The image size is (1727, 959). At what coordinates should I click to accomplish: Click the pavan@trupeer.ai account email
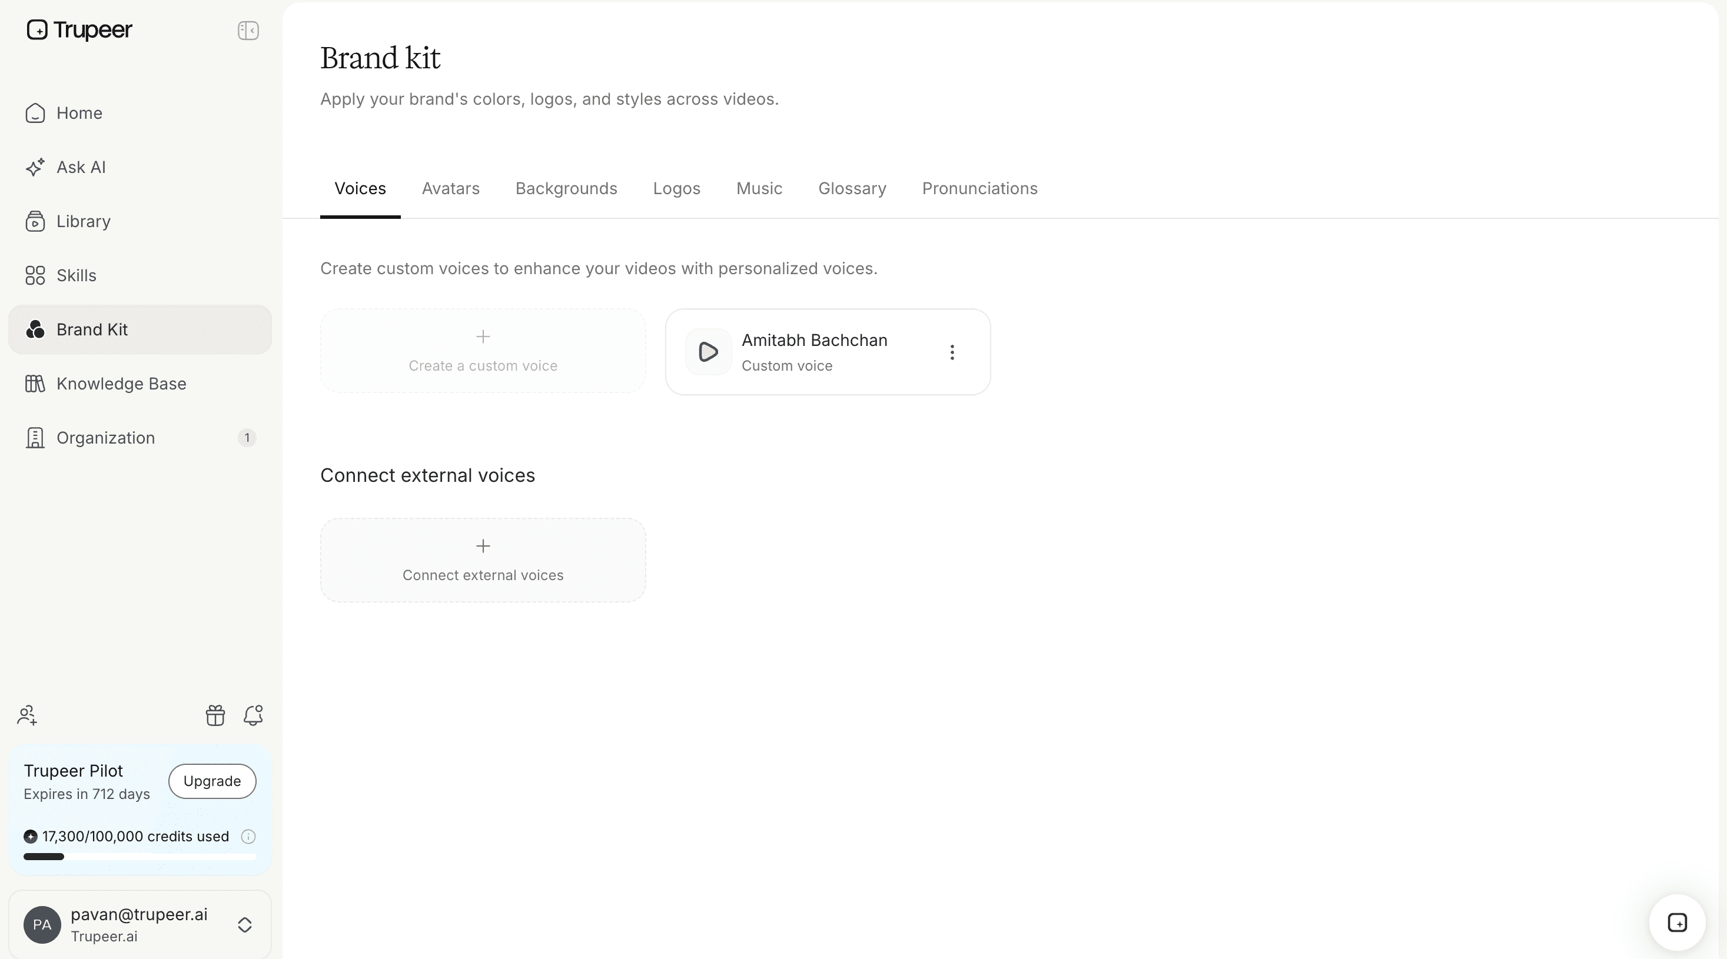pos(139,915)
